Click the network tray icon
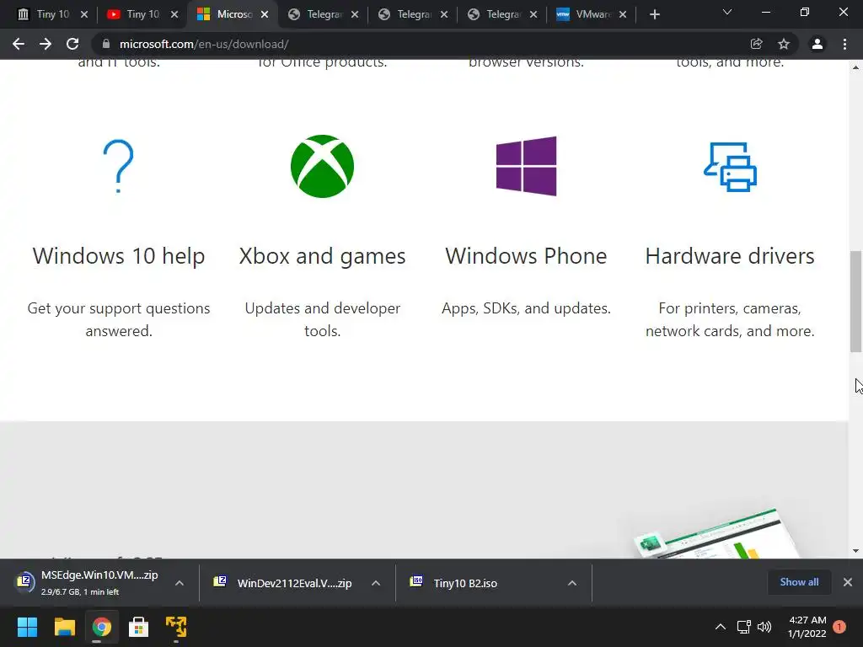863x647 pixels. click(x=743, y=627)
